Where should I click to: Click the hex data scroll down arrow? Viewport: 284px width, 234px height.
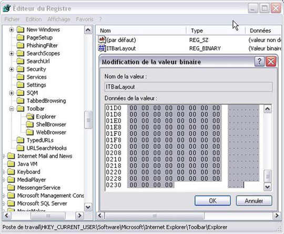(268, 187)
